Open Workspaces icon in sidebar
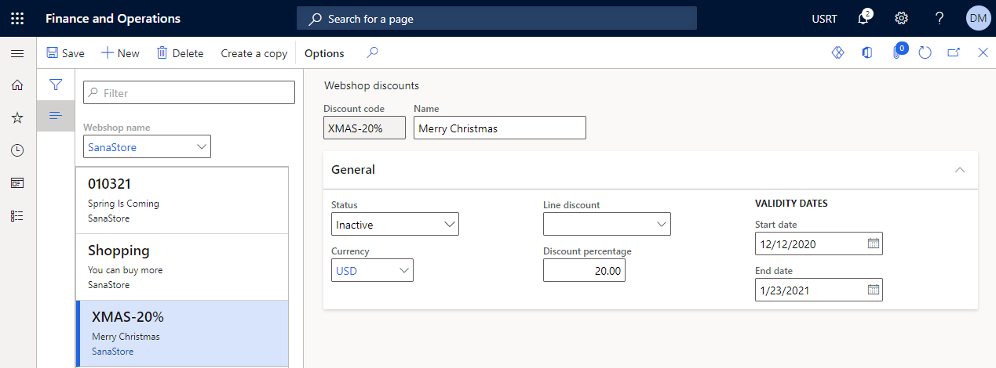Viewport: 996px width, 368px height. tap(17, 182)
